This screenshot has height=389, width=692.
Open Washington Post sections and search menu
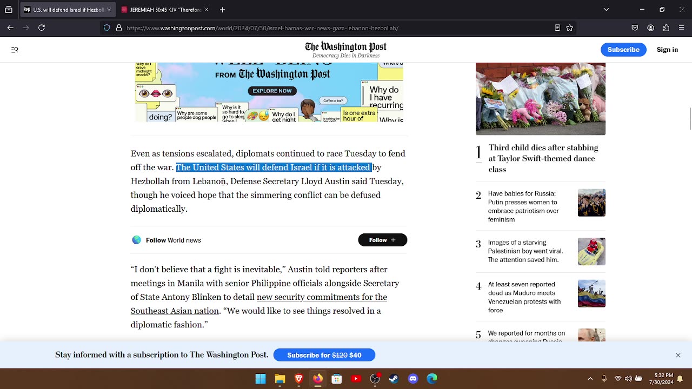click(x=15, y=50)
